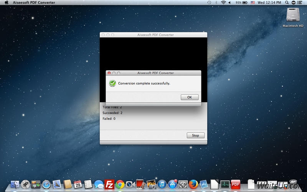Open Activity Monitor icon in dock
Viewport: 307px width, 192px height.
[225, 185]
